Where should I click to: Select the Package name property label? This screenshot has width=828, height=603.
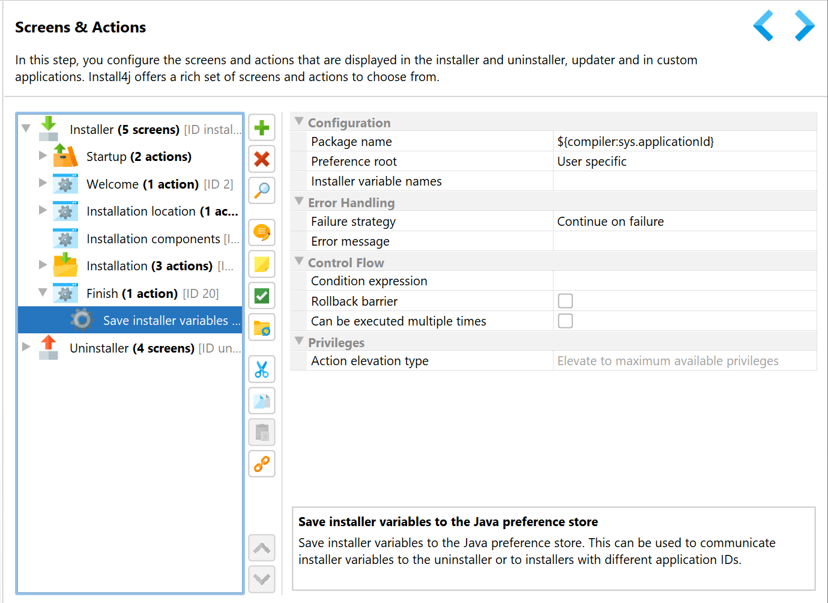click(351, 142)
